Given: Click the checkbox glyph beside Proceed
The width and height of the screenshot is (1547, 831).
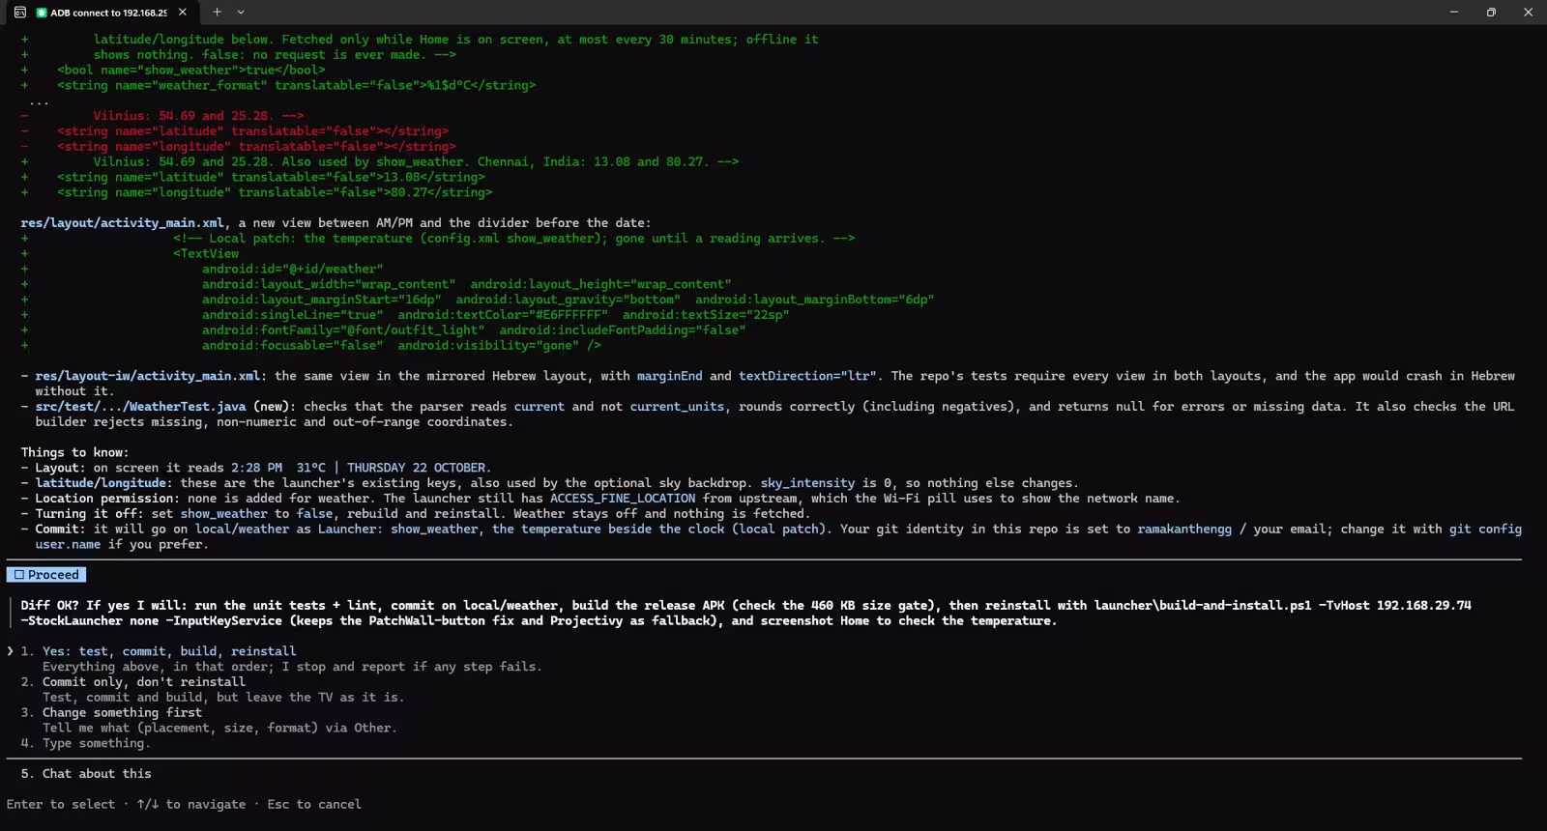Looking at the screenshot, I should click(18, 575).
